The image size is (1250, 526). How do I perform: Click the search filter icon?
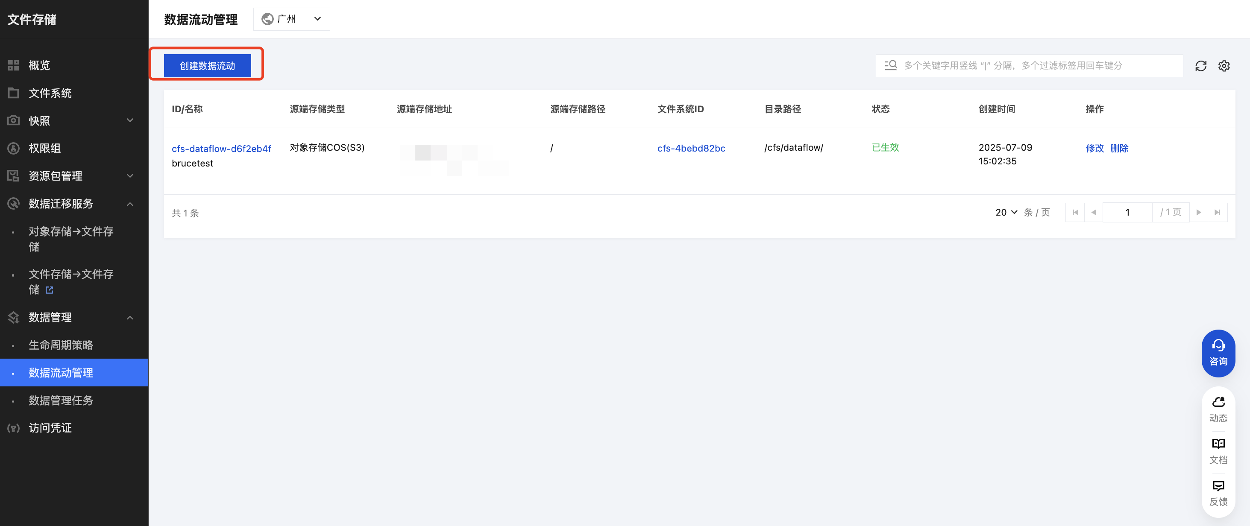[x=890, y=65]
